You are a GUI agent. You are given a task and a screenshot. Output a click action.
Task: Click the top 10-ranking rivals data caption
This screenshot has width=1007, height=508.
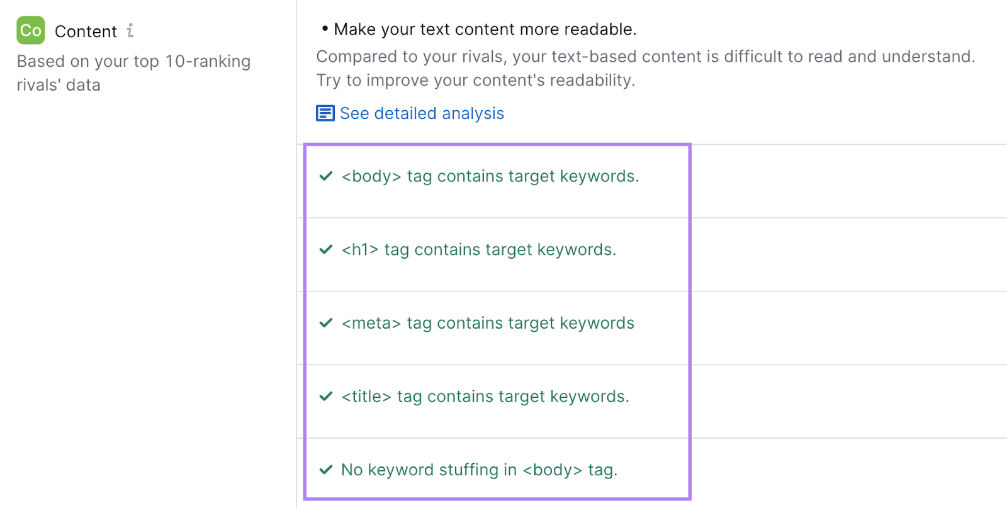coord(133,73)
